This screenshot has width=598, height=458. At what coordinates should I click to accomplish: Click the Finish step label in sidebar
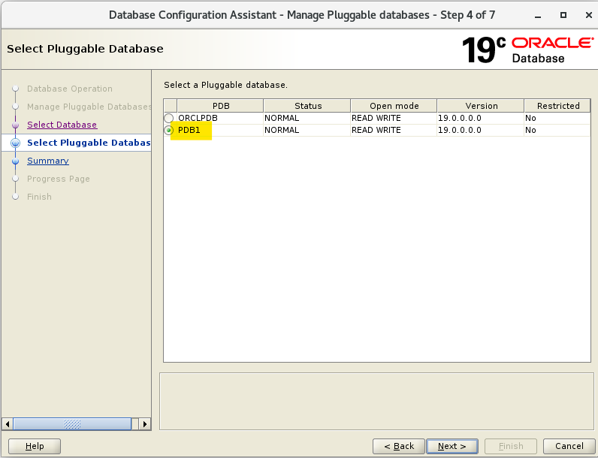coord(39,197)
